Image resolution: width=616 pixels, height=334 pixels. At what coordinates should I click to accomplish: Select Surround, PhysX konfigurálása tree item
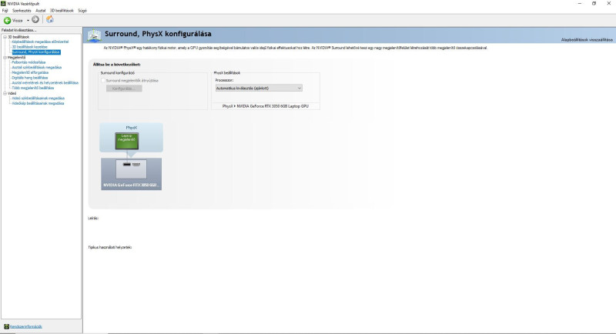pos(35,52)
